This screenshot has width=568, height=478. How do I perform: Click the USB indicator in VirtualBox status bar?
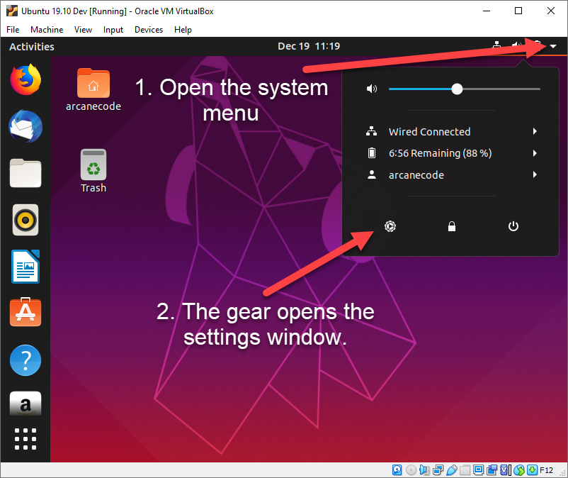(452, 470)
